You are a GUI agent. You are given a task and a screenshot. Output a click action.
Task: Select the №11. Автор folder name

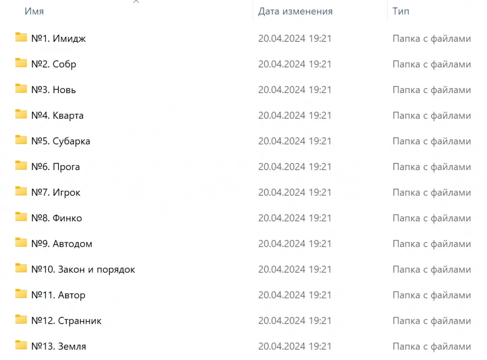pos(58,295)
